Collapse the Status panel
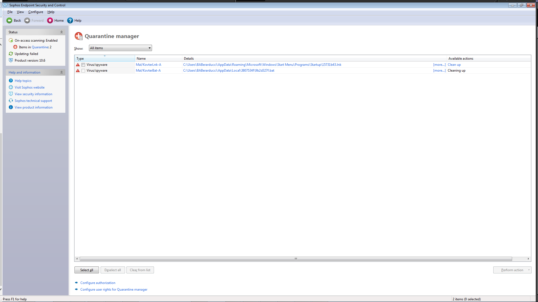The width and height of the screenshot is (538, 302). [x=62, y=32]
